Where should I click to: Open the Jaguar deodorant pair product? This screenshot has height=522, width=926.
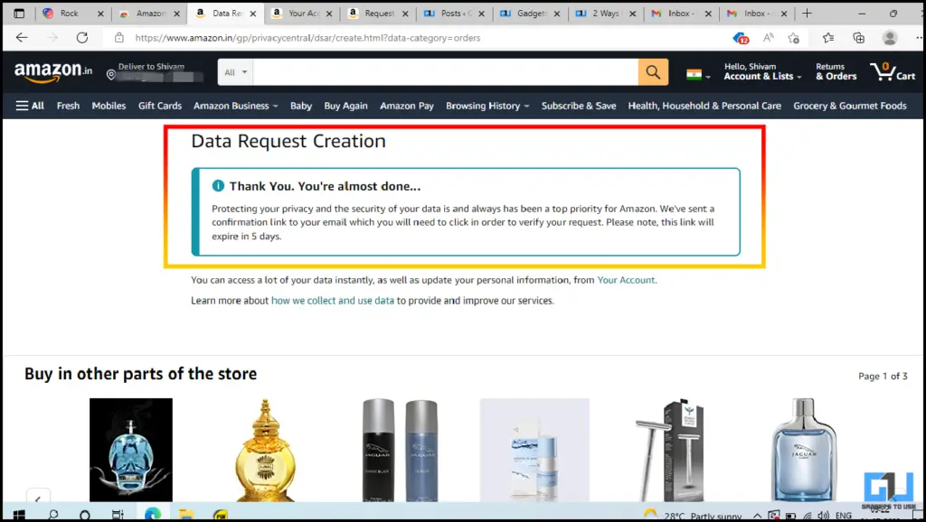(401, 450)
